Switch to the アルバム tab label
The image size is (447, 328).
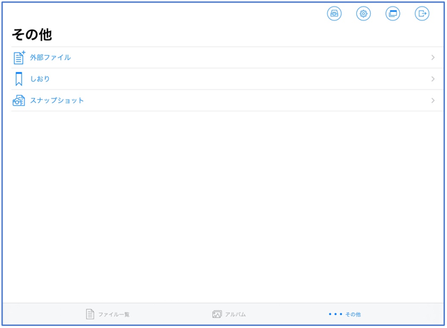[x=235, y=315]
